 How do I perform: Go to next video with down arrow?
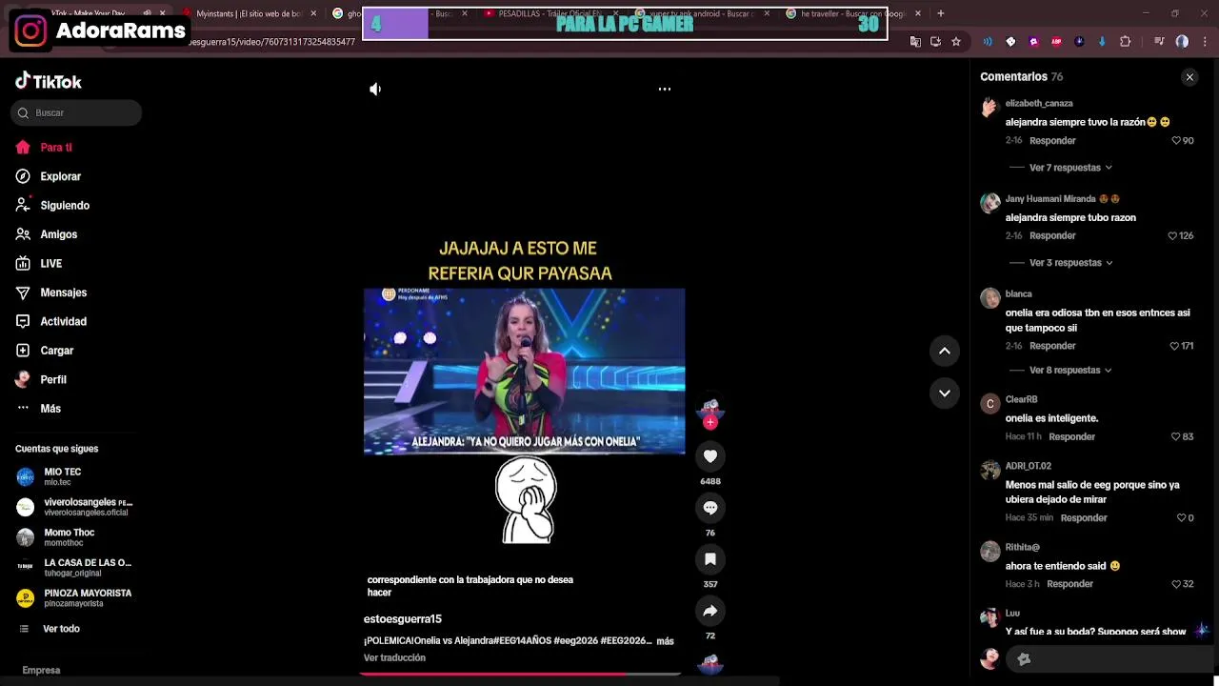[x=945, y=393]
